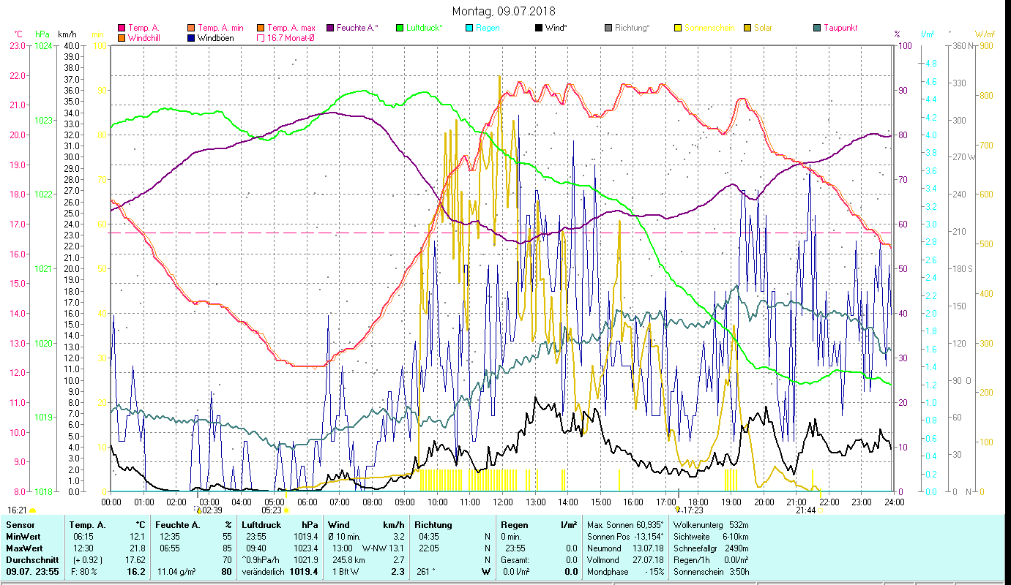Click the '09.07. 23:55' timestamp

coord(31,572)
